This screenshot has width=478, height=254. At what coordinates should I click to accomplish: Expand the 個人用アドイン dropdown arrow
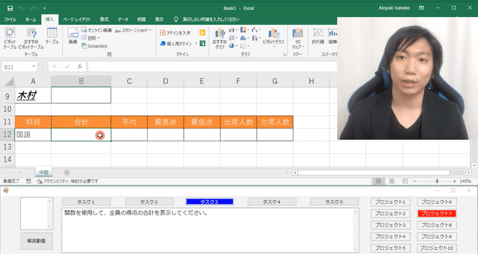[x=196, y=44]
